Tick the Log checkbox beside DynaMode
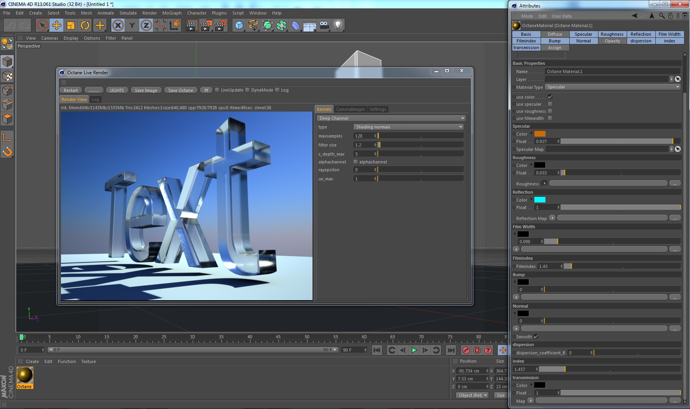Screen dimensions: 690x409 click(277, 90)
